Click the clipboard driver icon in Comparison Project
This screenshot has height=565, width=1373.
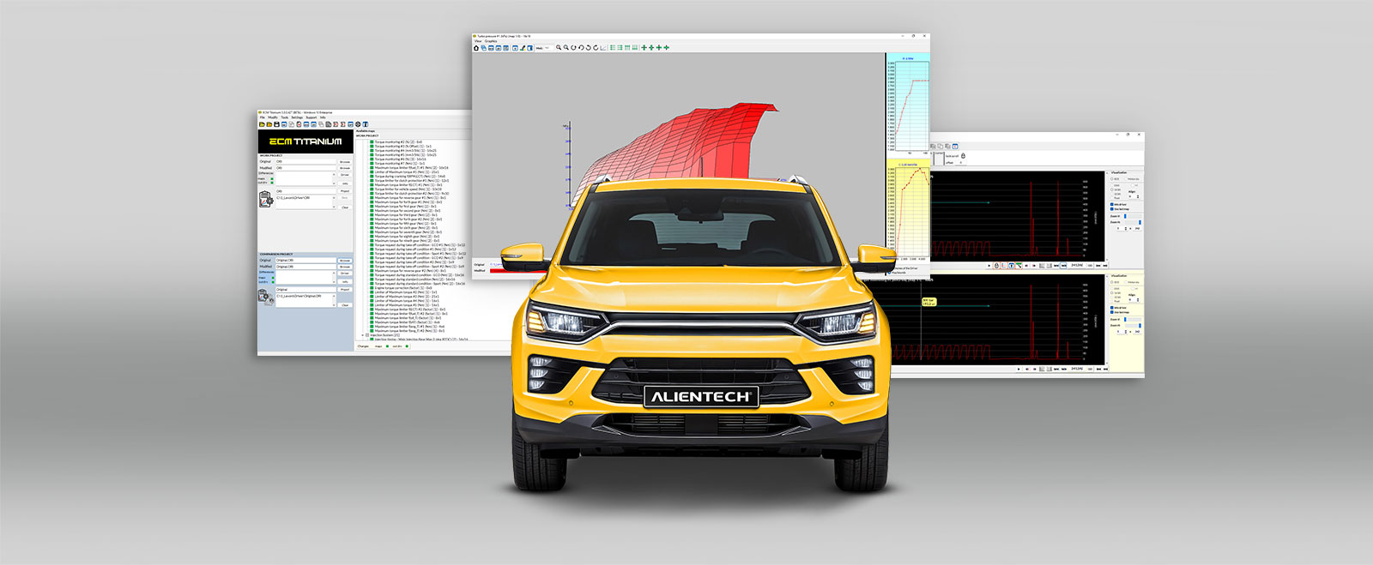click(265, 296)
